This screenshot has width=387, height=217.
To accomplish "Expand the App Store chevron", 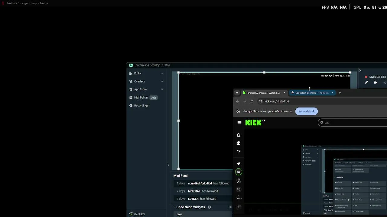I will (162, 90).
